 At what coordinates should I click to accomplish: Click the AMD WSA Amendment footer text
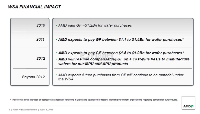pos(25,110)
